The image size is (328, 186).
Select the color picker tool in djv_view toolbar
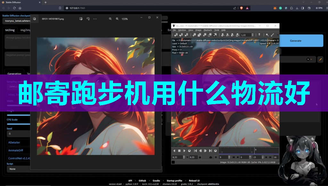click(x=272, y=35)
